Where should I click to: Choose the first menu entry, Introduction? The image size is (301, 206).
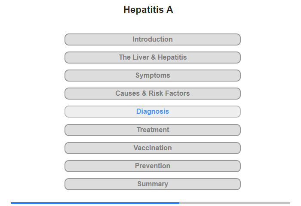(x=152, y=39)
